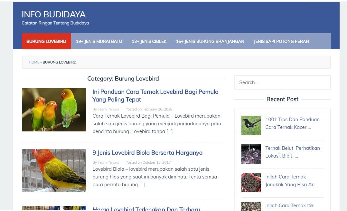
Task: Open 1001 Tips Dan Panduan Cara Ternak Kacer
Action: pos(292,123)
